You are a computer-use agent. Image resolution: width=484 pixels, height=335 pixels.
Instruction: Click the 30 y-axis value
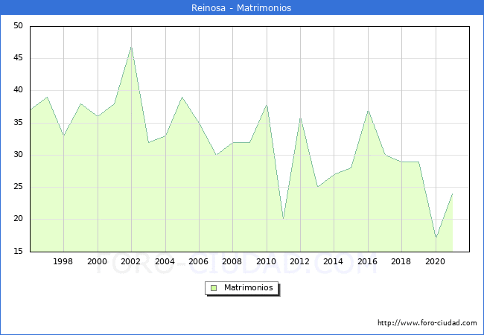click(18, 155)
